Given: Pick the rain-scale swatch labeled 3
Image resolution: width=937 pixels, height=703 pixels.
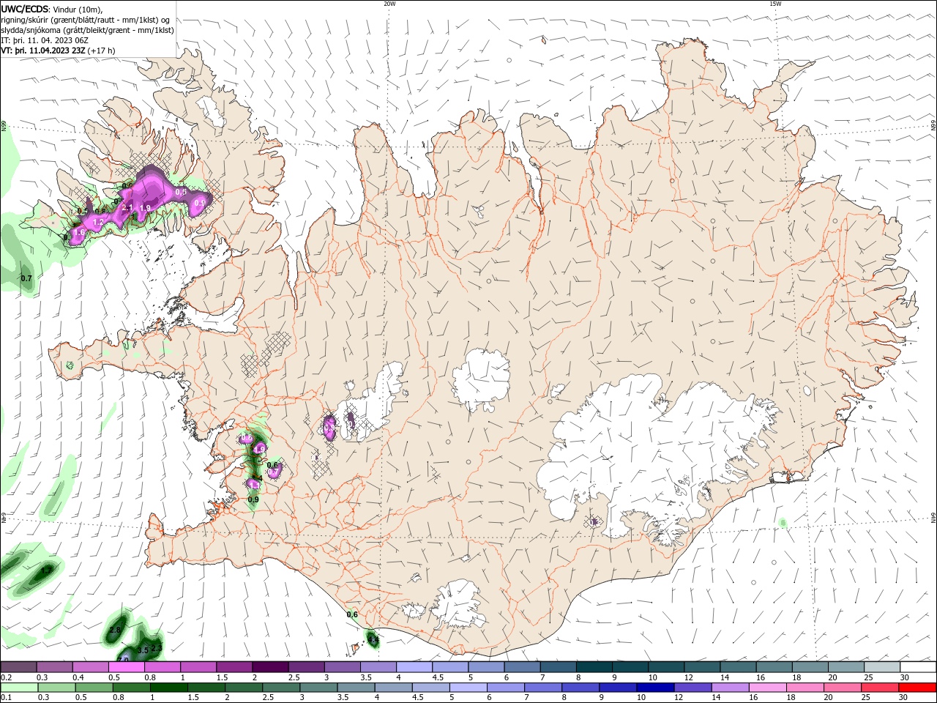Looking at the screenshot, I should [318, 688].
